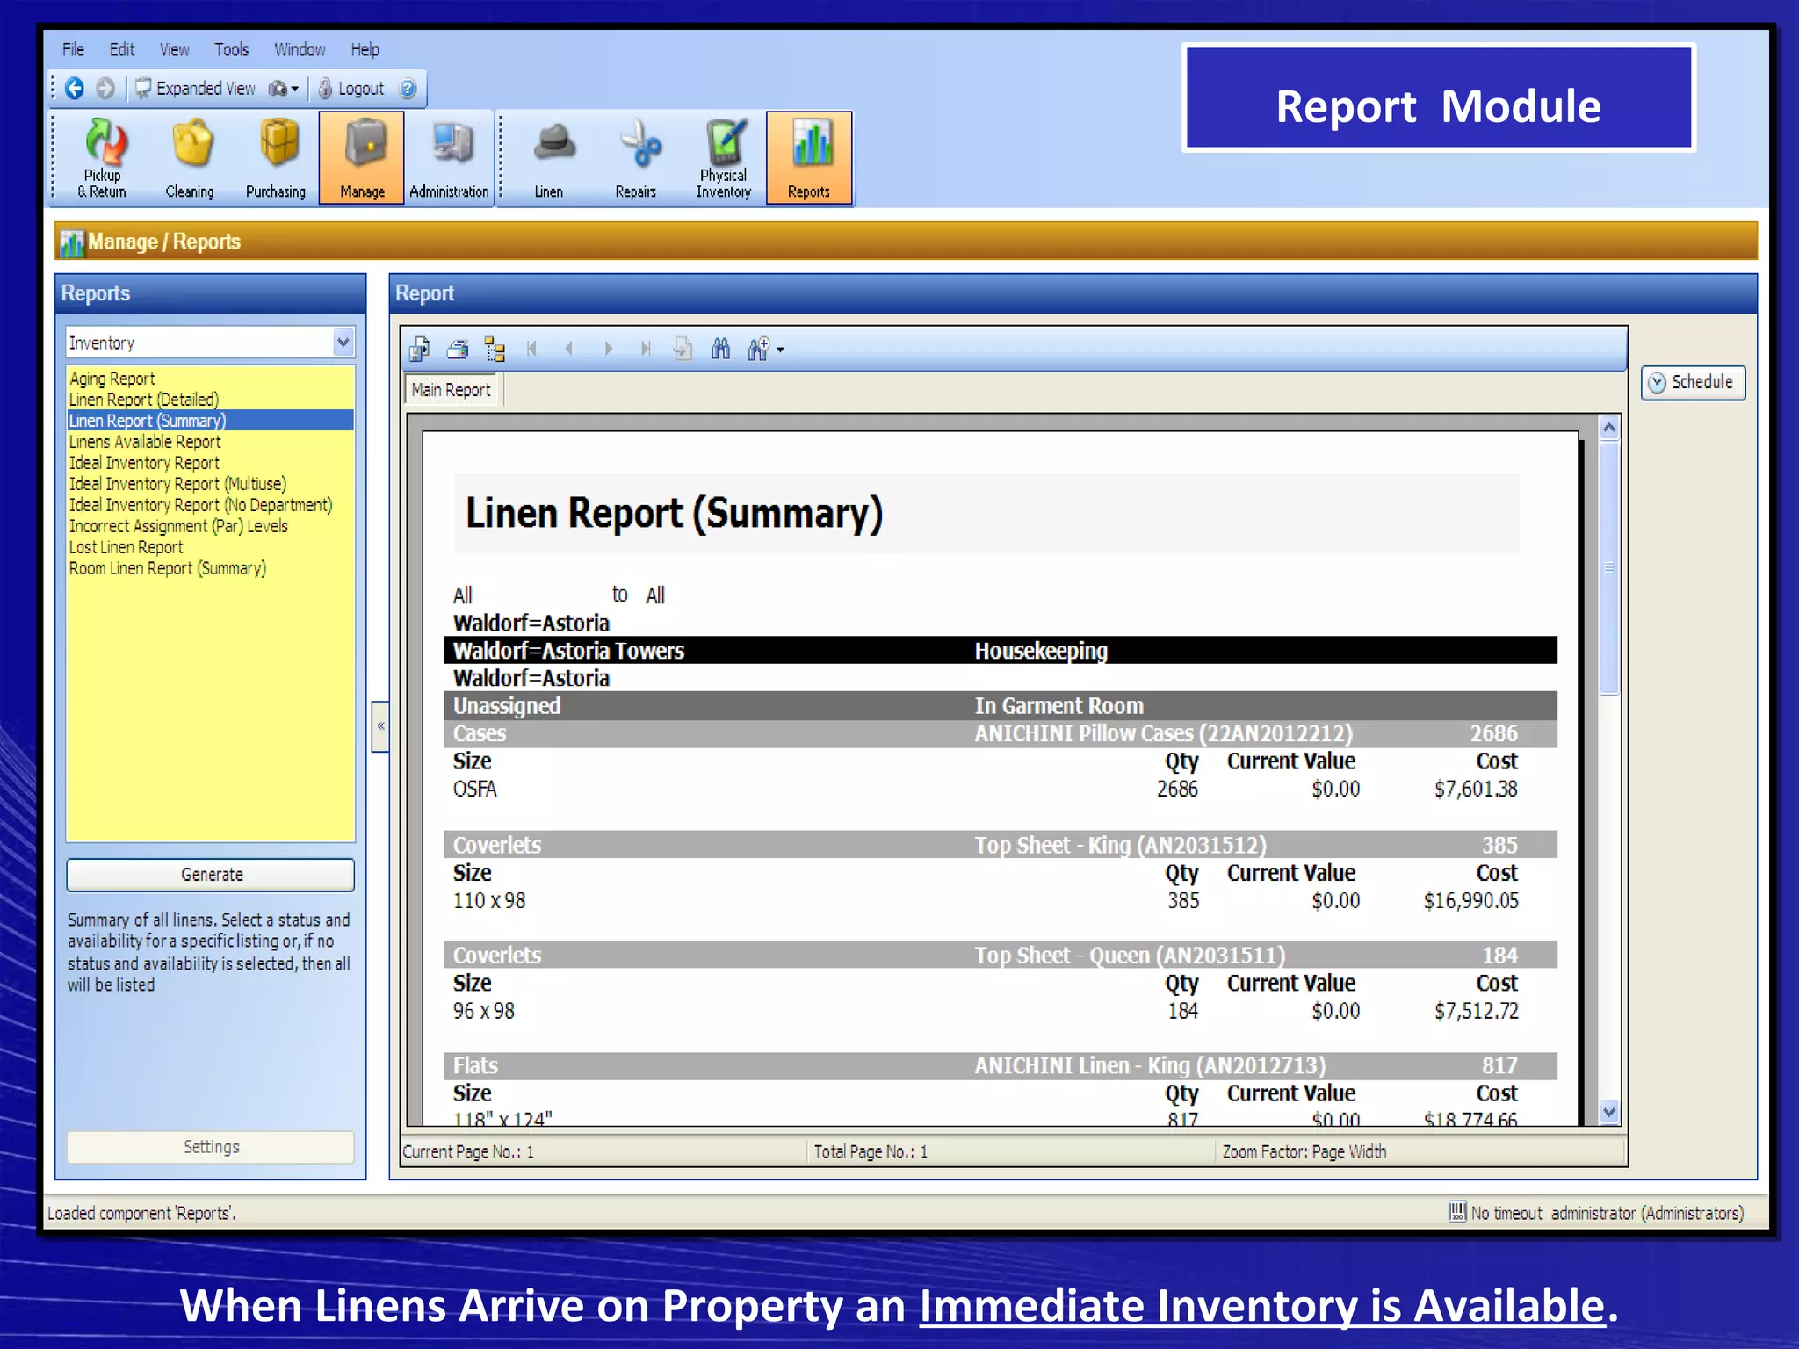Find text with binoculars icon
The image size is (1799, 1349).
pos(720,350)
